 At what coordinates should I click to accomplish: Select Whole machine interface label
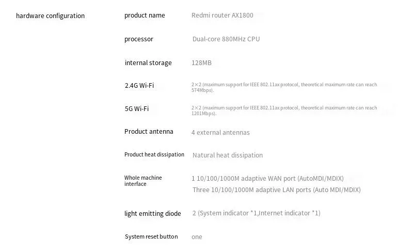click(x=143, y=181)
